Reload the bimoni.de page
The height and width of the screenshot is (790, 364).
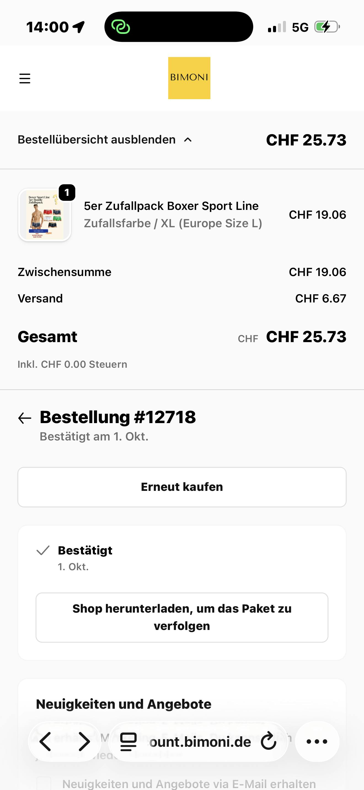pos(269,742)
